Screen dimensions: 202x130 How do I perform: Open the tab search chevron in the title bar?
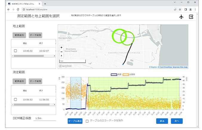[175, 2]
